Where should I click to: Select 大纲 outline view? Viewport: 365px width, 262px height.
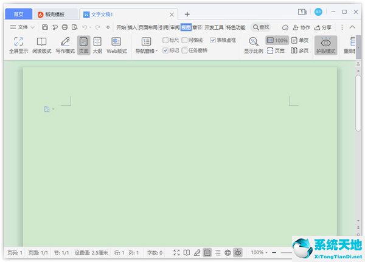97,46
